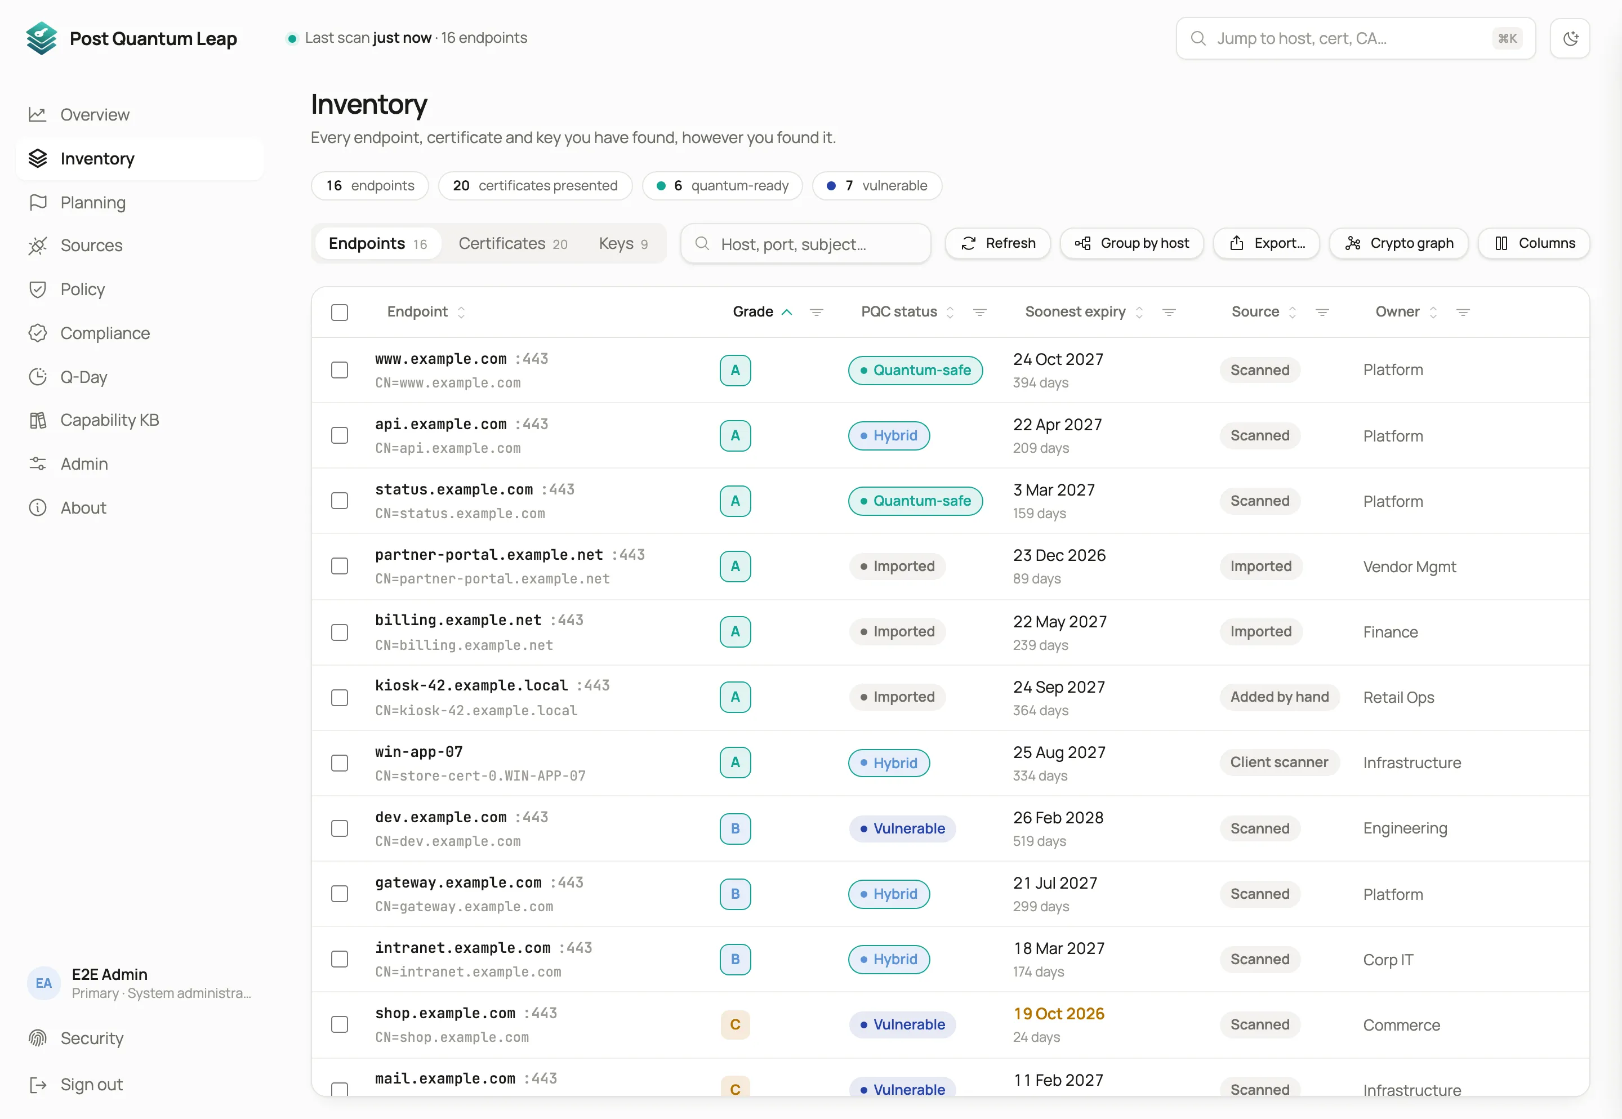The image size is (1622, 1119).
Task: Click the Refresh button
Action: coord(997,243)
